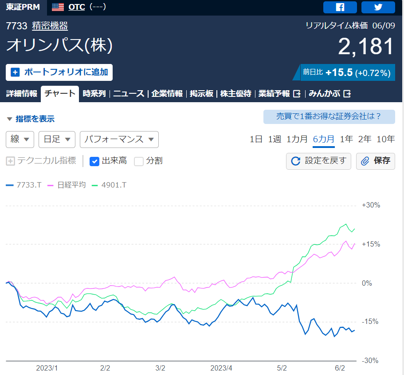Enable the 分割 checkbox
This screenshot has width=404, height=375.
point(139,161)
